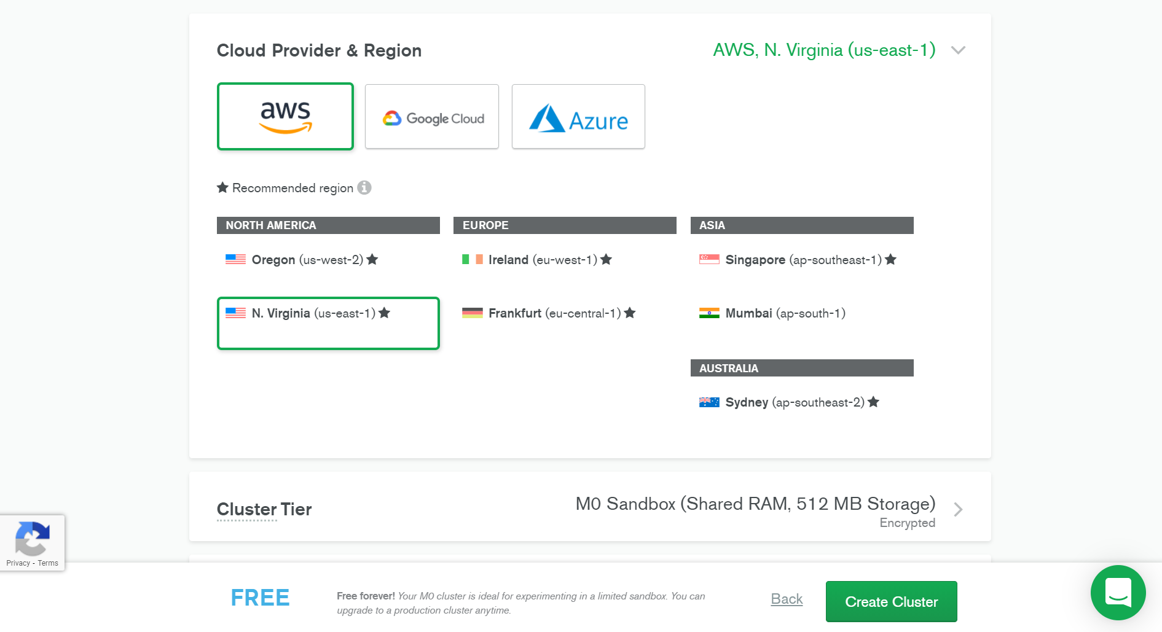Collapse Cloud Provider & Region section chevron
The width and height of the screenshot is (1162, 632).
tap(958, 50)
